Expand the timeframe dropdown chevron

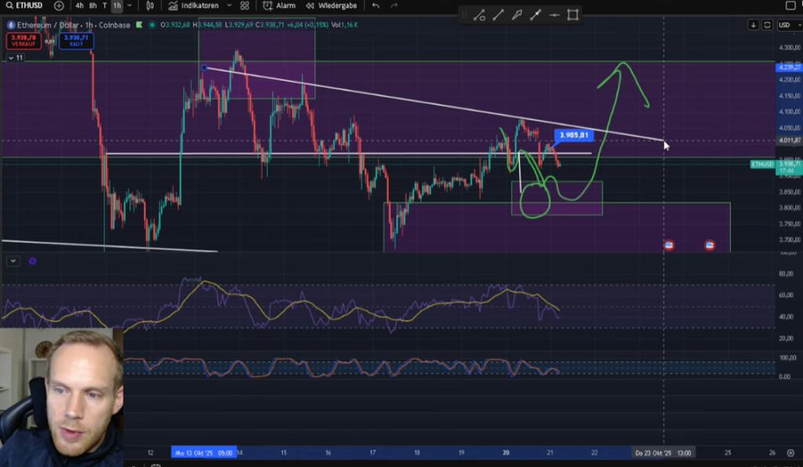pos(130,5)
